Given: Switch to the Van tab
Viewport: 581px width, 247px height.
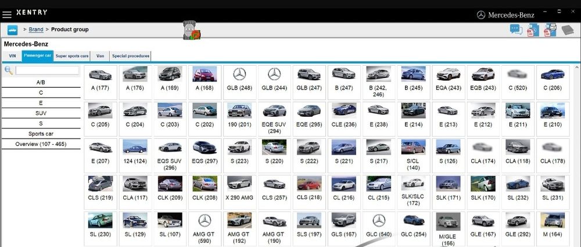Looking at the screenshot, I should (100, 56).
